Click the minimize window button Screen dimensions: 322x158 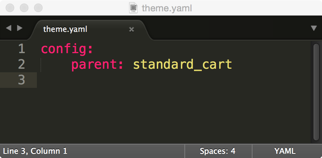pyautogui.click(x=24, y=8)
